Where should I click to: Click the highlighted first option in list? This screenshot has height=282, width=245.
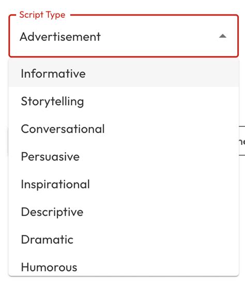pos(124,73)
